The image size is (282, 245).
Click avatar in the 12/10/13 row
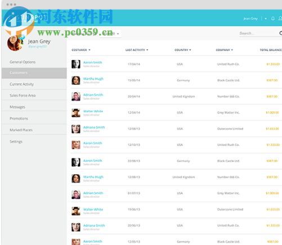coord(76,145)
